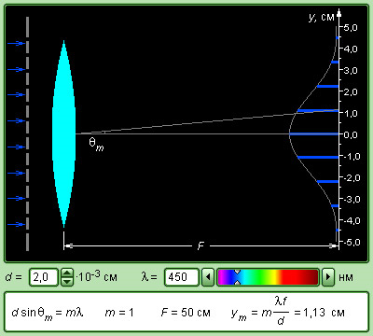Click the cyan converging lens

[63, 133]
